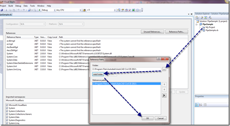Move reference path up with arrow button
The width and height of the screenshot is (230, 126).
(x=164, y=84)
